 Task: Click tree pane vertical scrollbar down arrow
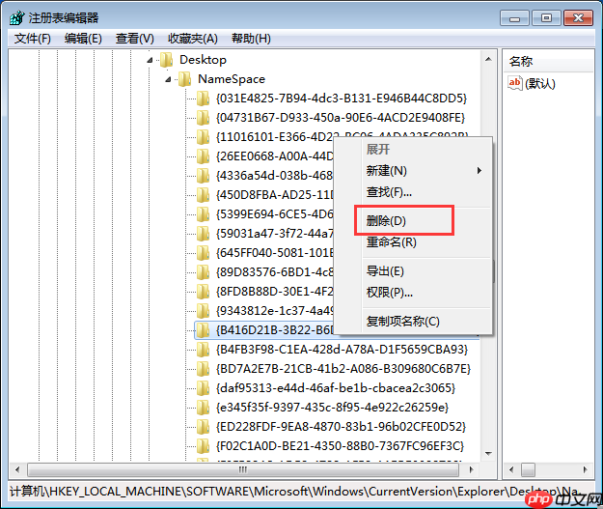(488, 454)
